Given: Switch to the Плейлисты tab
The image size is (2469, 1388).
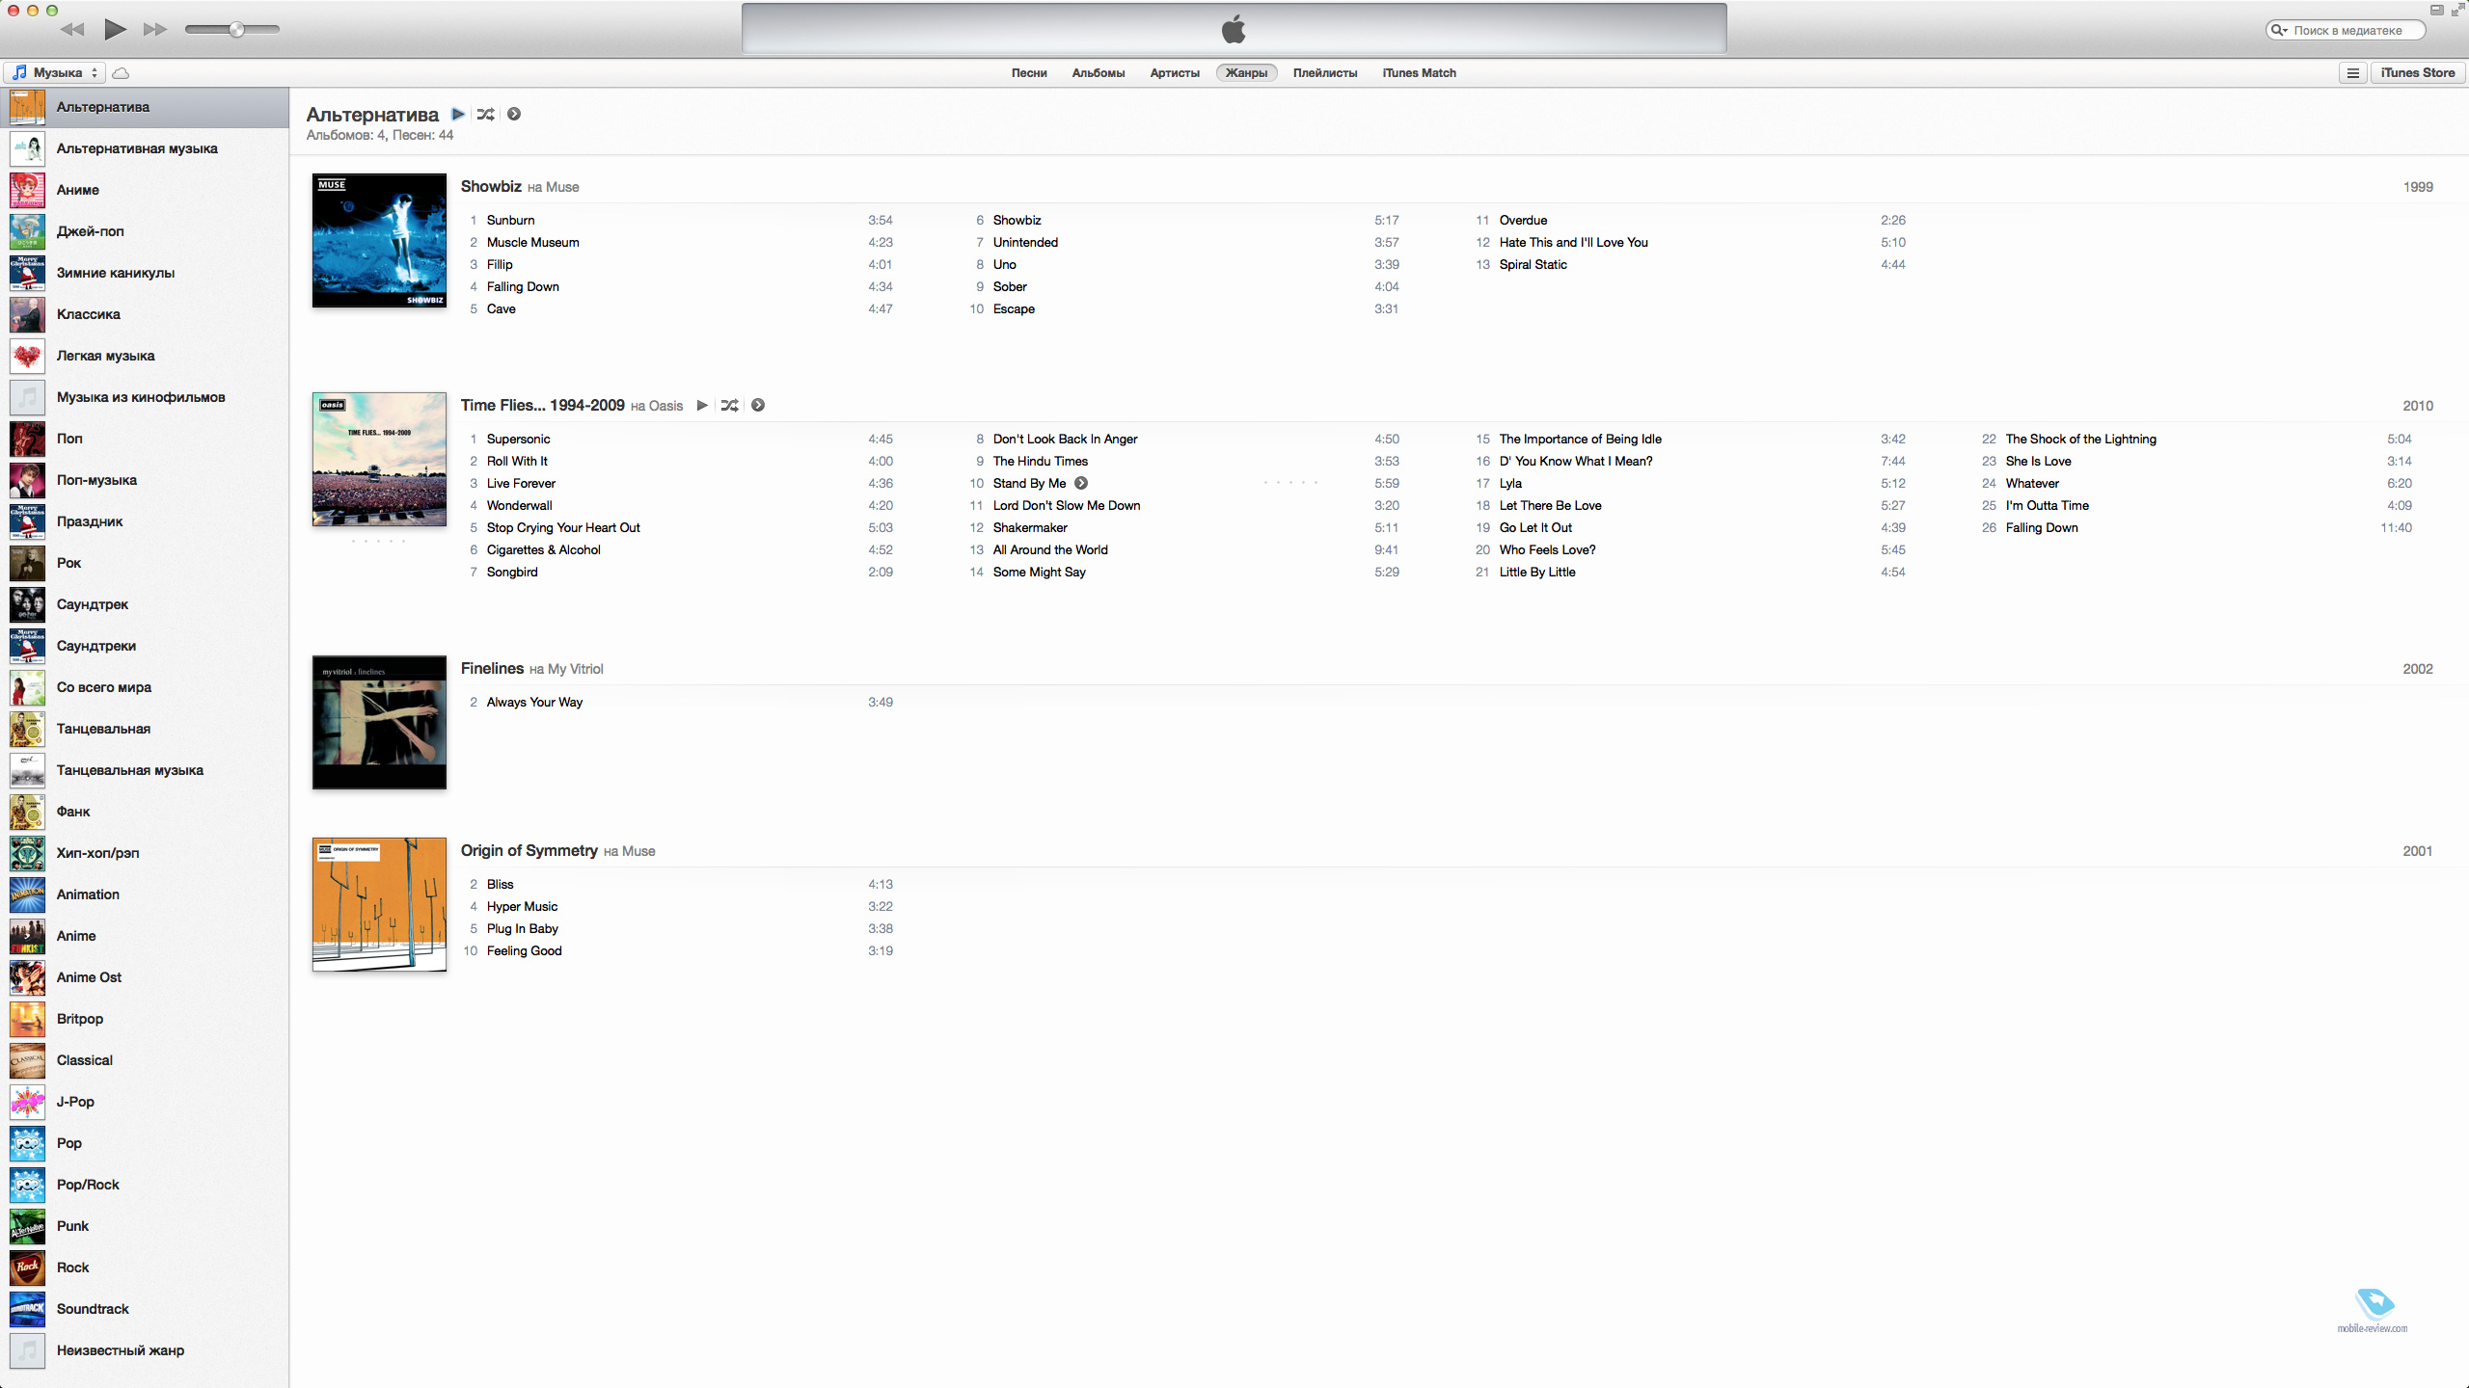Looking at the screenshot, I should coord(1324,73).
